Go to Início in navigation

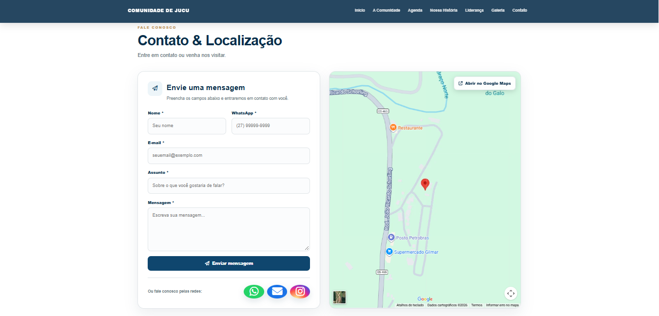click(x=360, y=10)
